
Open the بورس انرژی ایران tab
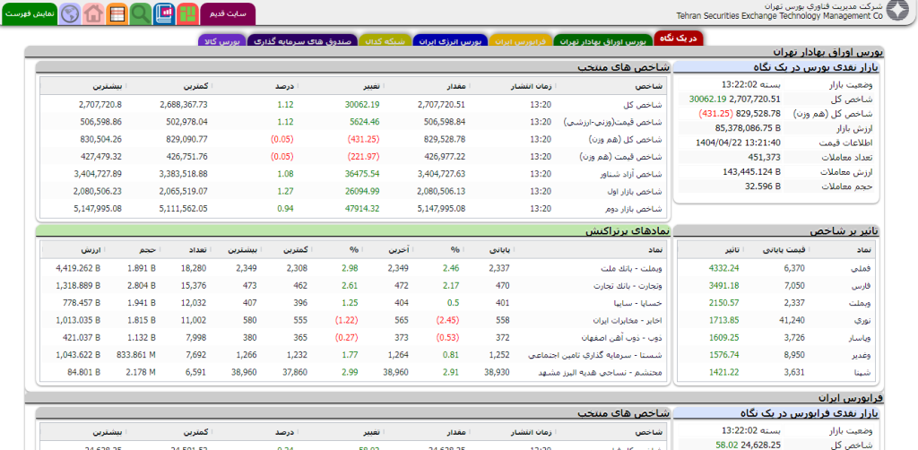pos(450,41)
